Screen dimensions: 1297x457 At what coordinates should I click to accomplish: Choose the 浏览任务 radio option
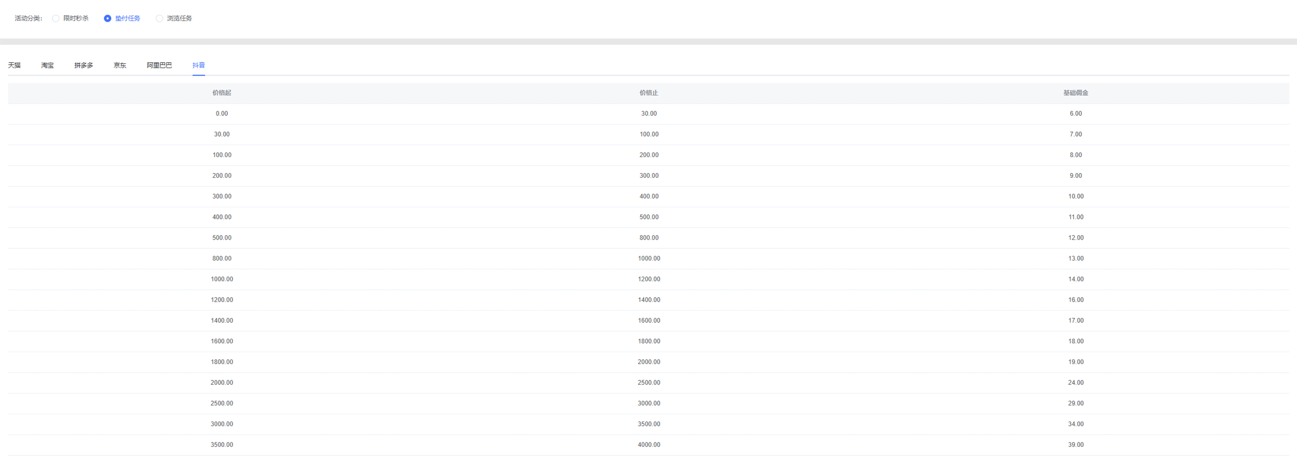point(160,18)
